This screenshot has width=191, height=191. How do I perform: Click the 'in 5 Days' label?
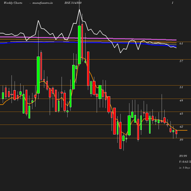coord(185,168)
